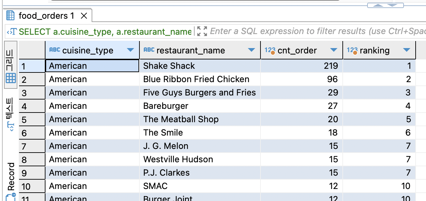Click The Meatball Shop cell
This screenshot has width=426, height=201.
tap(200, 119)
